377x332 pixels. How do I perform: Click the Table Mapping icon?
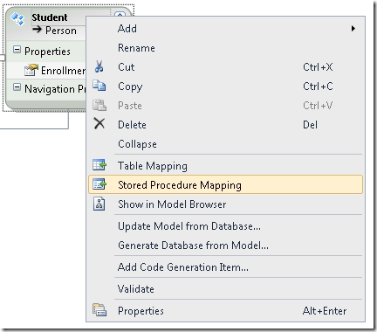coord(99,165)
